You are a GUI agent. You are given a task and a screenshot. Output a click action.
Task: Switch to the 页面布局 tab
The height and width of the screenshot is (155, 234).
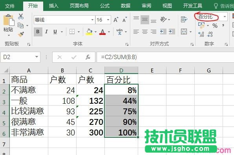tap(79, 6)
